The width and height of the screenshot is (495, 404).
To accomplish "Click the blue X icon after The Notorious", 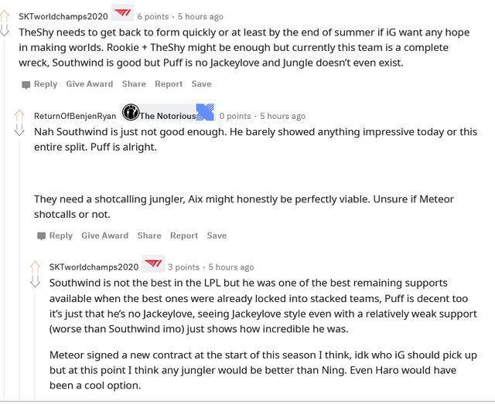I will [205, 113].
